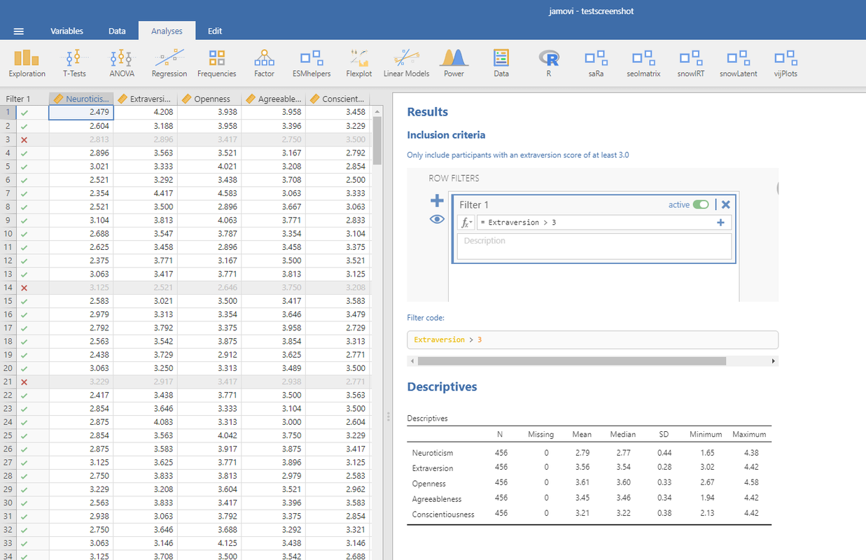Switch to the Data tab
Image resolution: width=866 pixels, height=560 pixels.
[x=117, y=31]
